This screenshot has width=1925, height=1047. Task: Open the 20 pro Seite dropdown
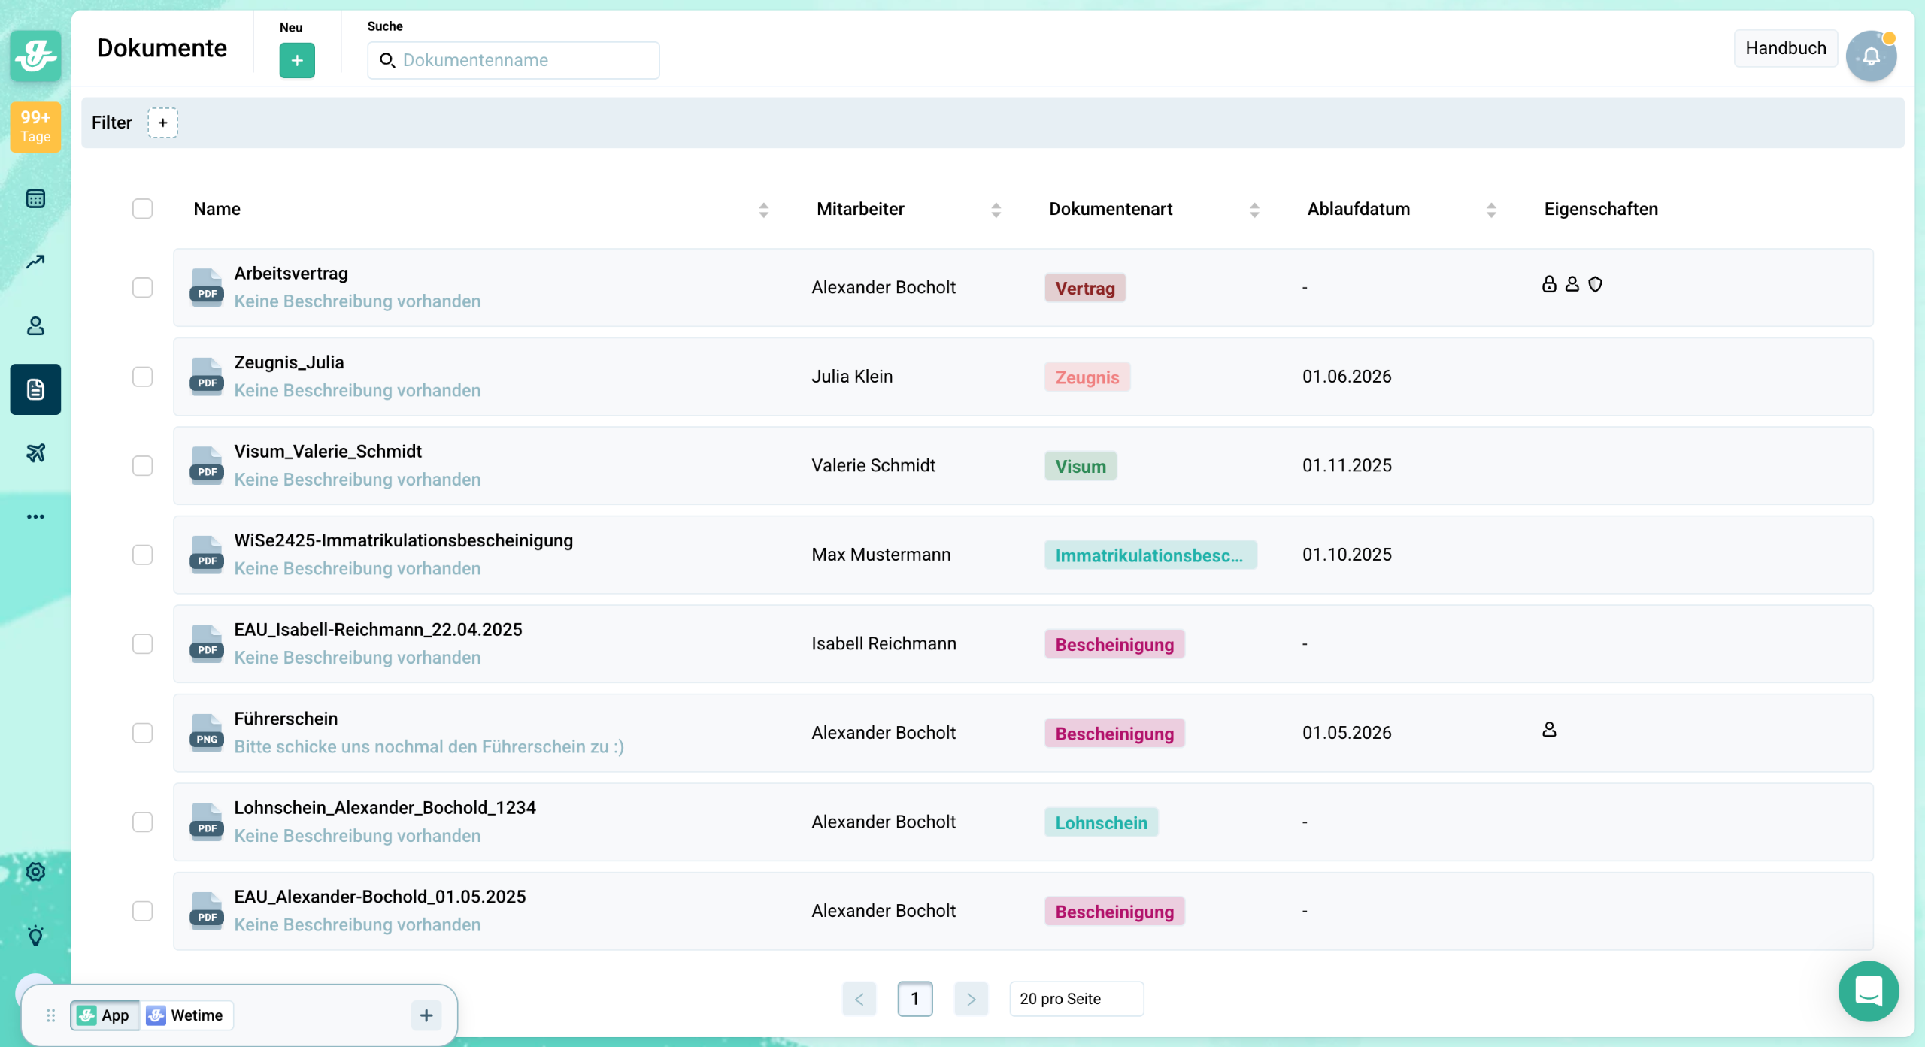point(1075,999)
